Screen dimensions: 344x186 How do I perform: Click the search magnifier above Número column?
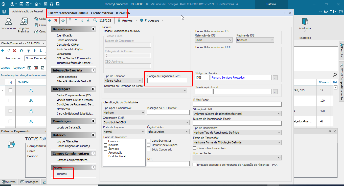335,75
